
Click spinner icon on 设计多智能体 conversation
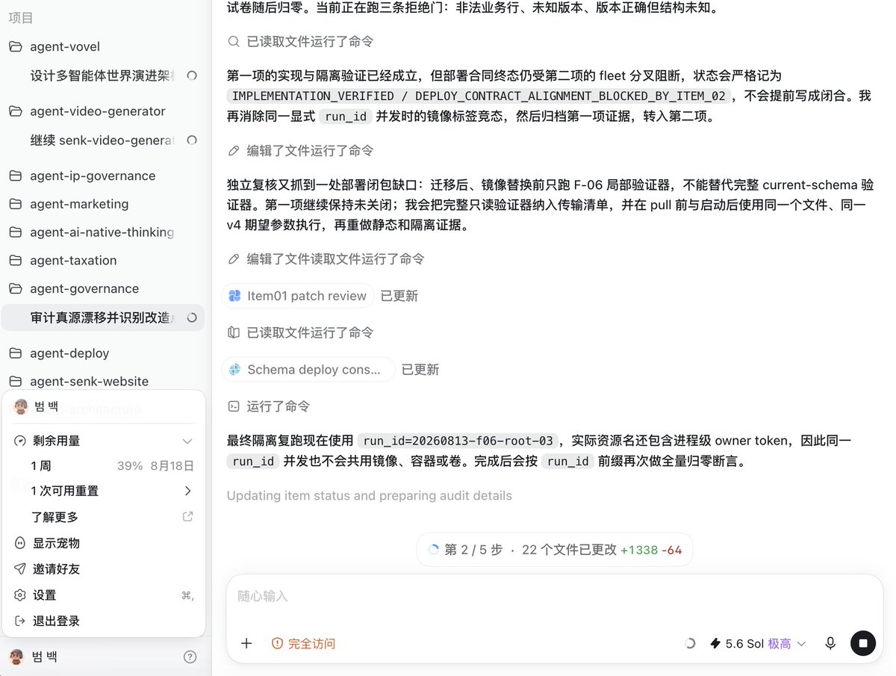[x=192, y=75]
